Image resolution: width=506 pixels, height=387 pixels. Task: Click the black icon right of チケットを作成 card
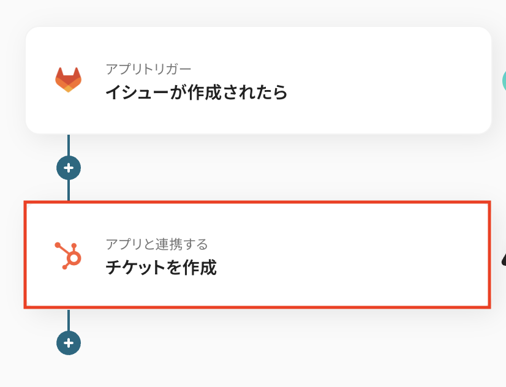tap(503, 260)
